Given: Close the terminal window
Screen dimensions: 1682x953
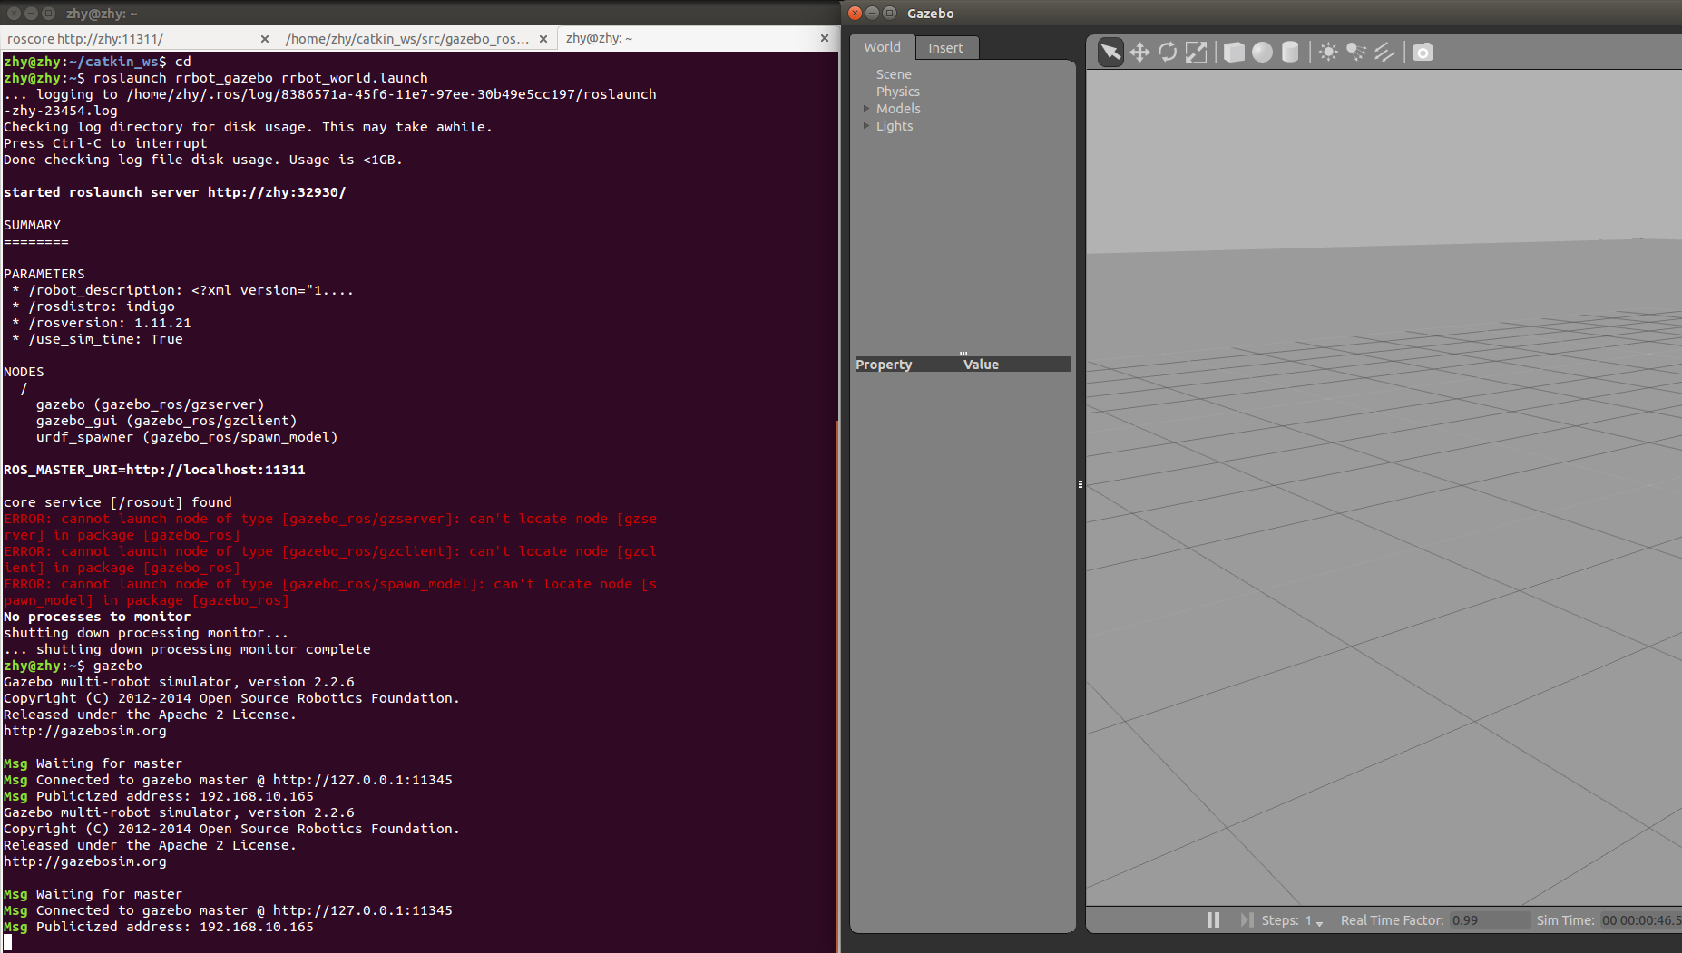Looking at the screenshot, I should 14,14.
